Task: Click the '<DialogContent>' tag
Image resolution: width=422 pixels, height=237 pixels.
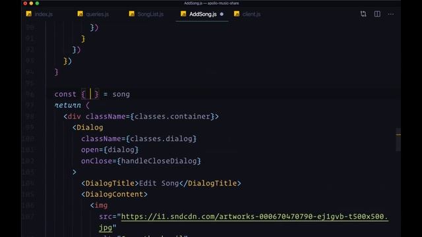Action: pos(114,194)
